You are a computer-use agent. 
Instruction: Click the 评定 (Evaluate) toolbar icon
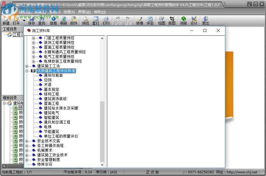click(x=150, y=21)
